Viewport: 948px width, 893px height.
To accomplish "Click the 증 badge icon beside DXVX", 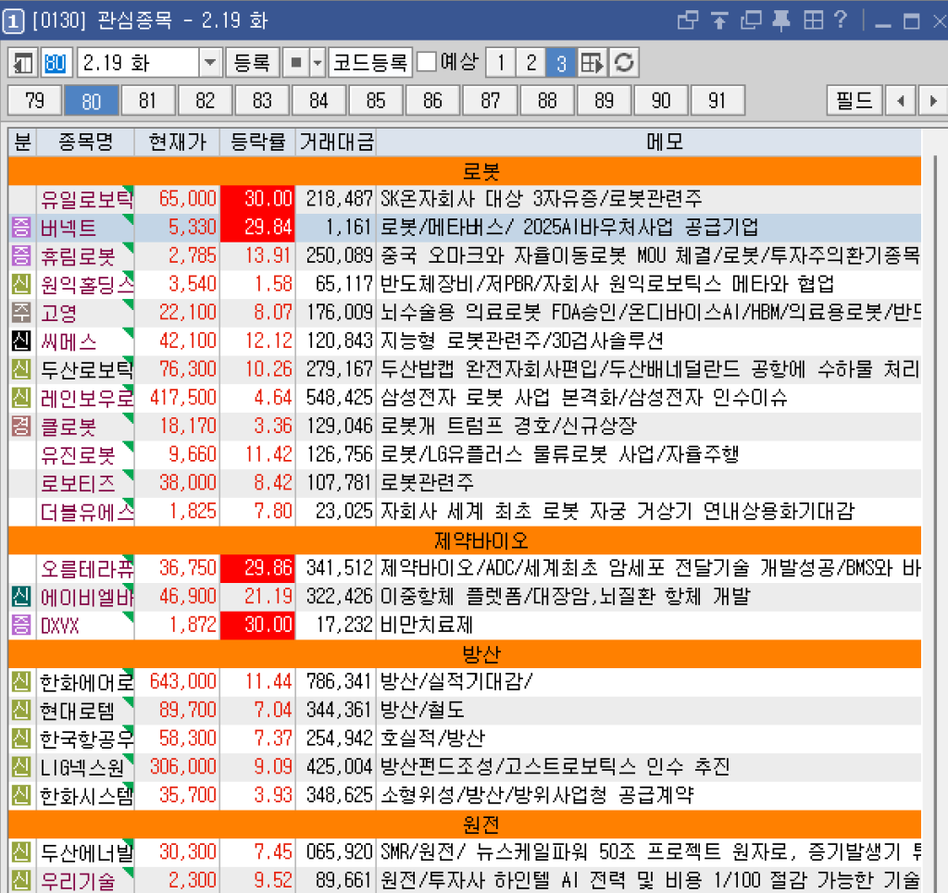I will [x=21, y=626].
